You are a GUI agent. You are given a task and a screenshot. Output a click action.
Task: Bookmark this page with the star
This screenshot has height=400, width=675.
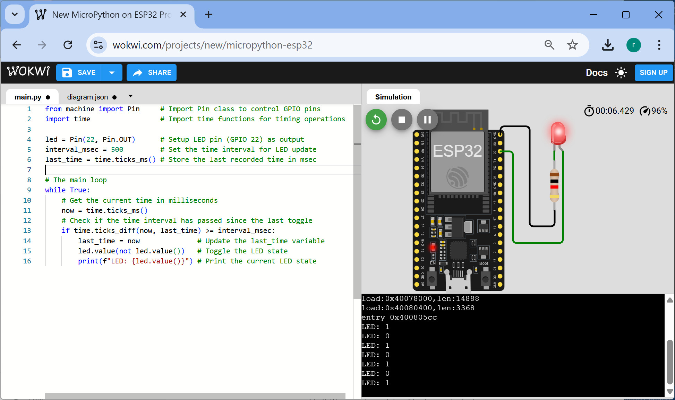click(x=572, y=45)
